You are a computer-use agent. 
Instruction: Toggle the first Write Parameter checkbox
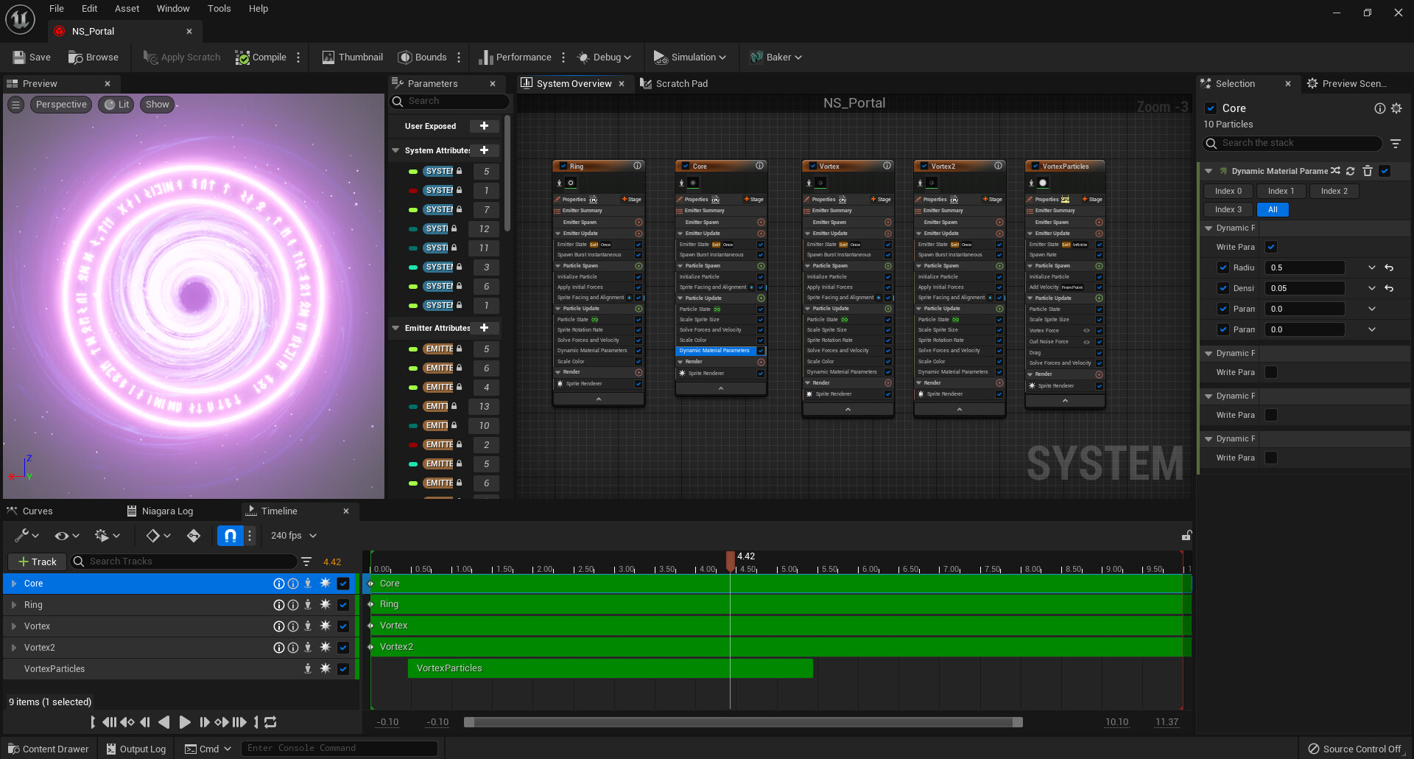coord(1271,247)
